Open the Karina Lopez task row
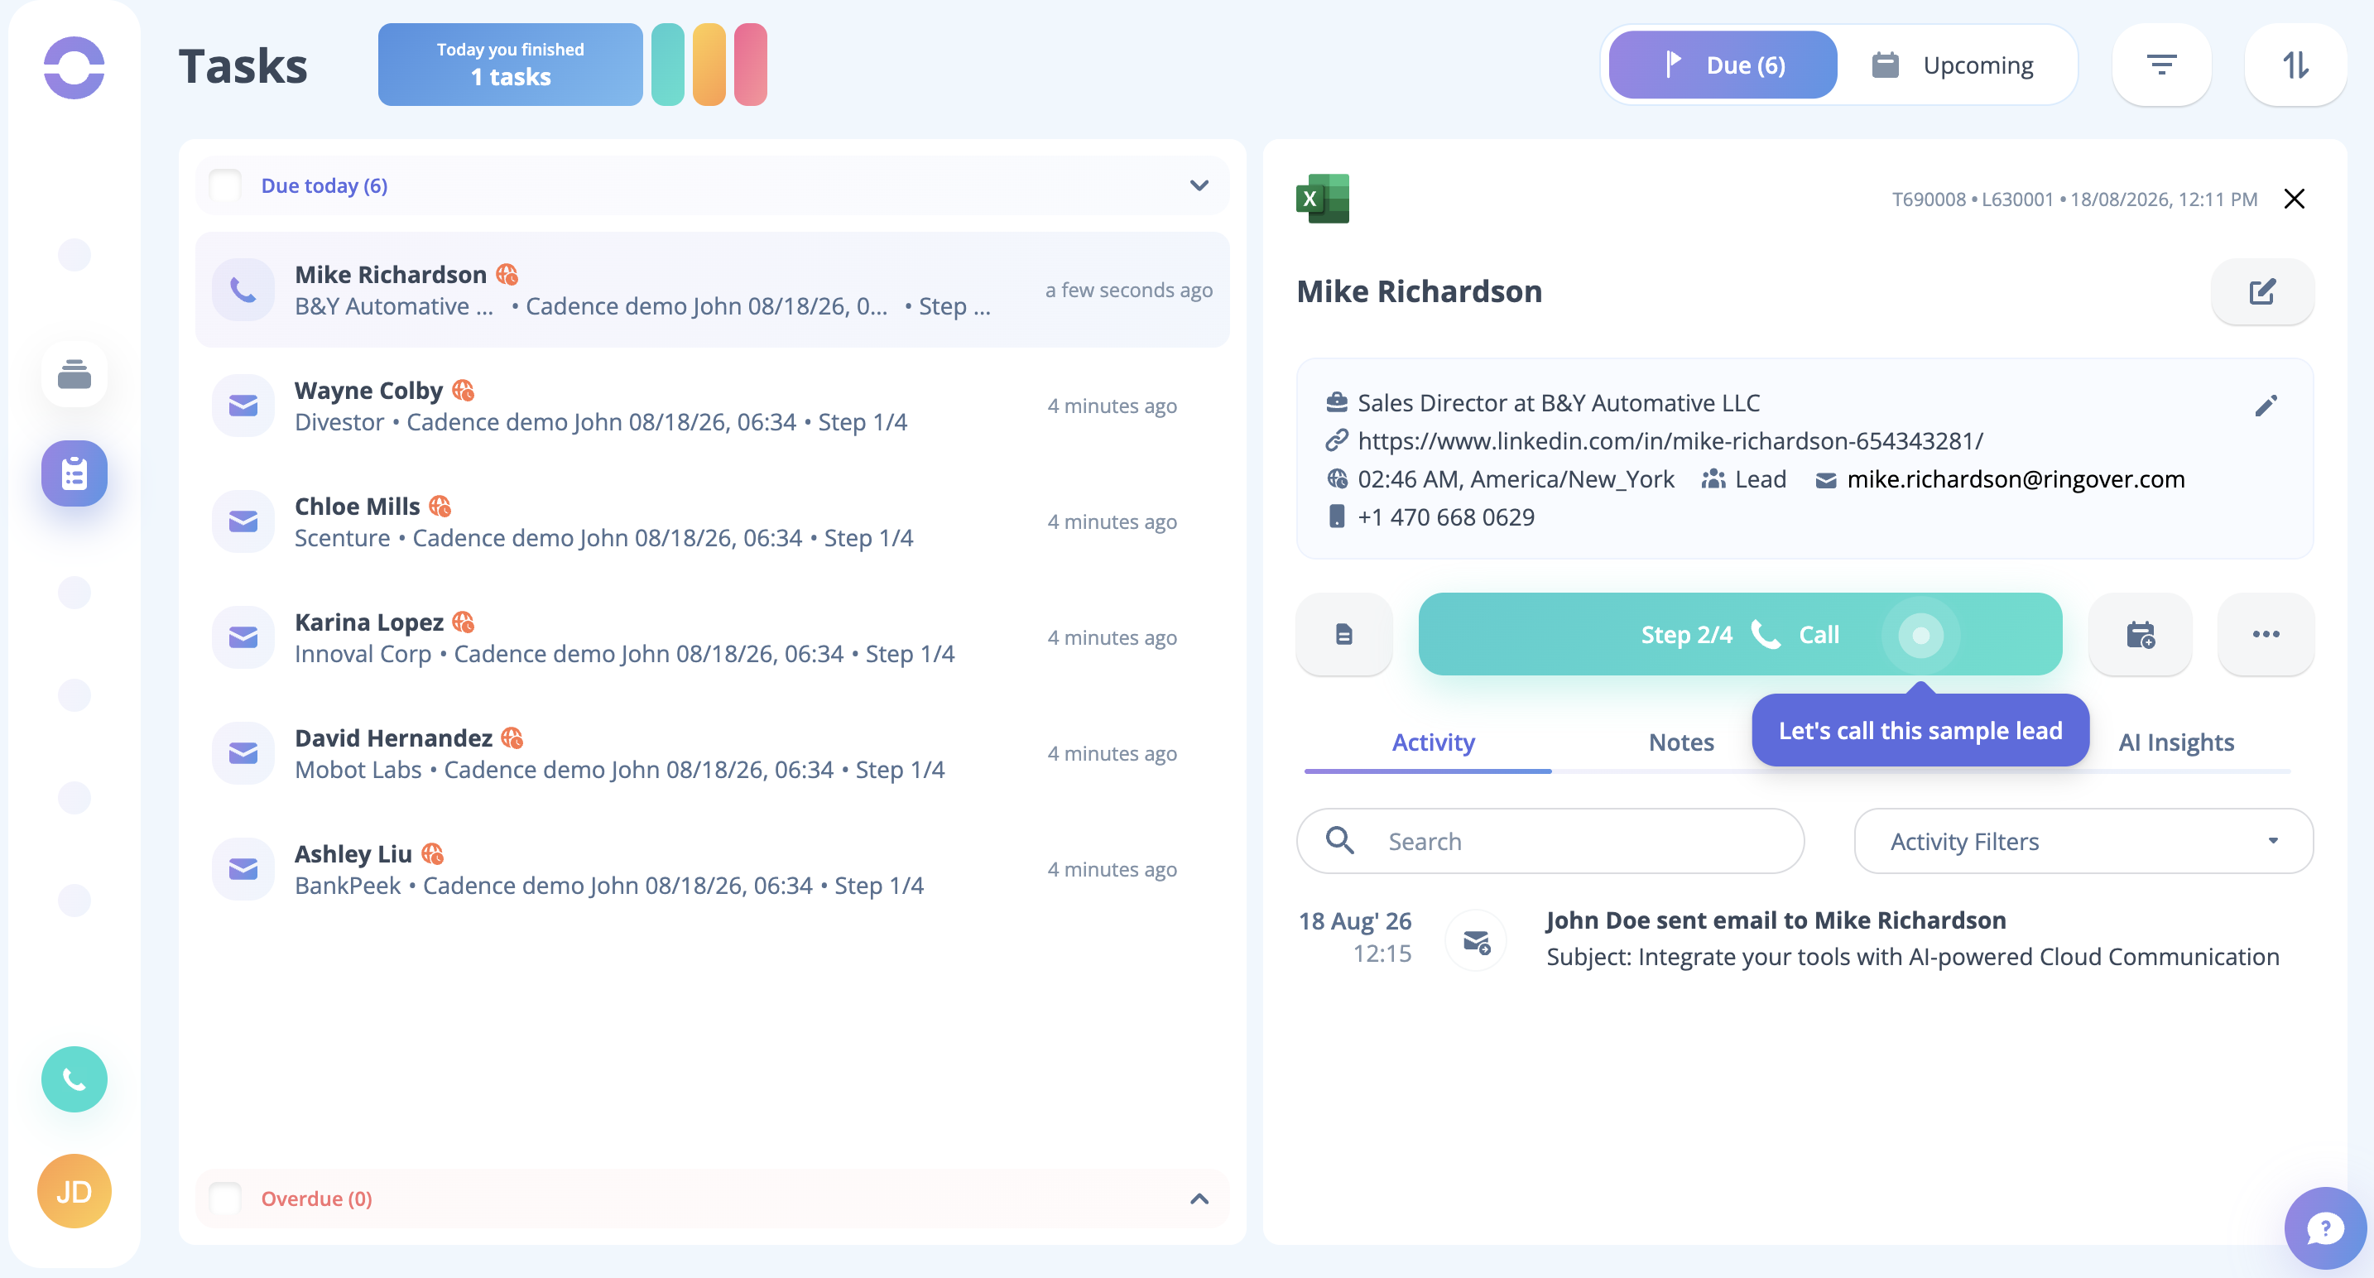Image resolution: width=2374 pixels, height=1278 pixels. coord(713,637)
